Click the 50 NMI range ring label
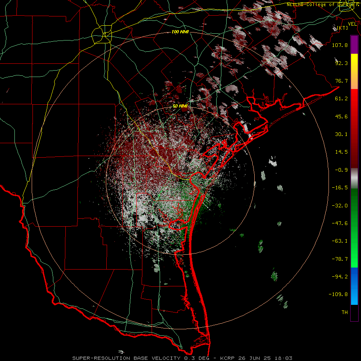This screenshot has height=361, width=361. 180,106
